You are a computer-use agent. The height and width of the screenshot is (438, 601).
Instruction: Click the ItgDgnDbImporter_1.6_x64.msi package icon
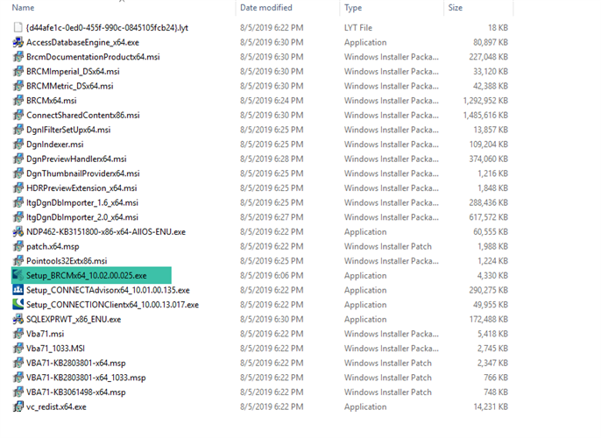point(18,202)
